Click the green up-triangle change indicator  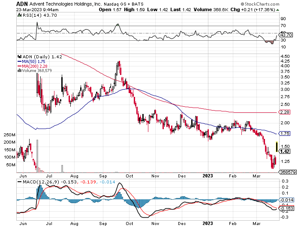[277, 10]
